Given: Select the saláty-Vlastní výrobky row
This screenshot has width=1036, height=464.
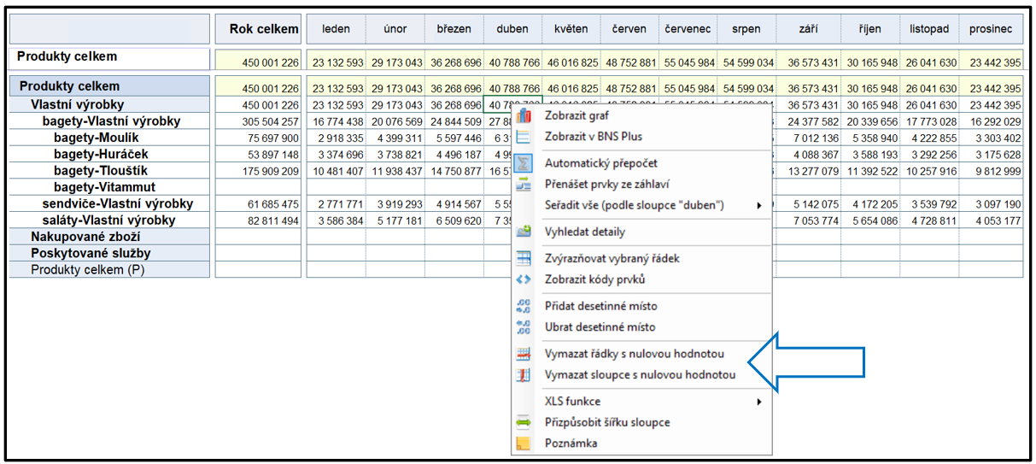Looking at the screenshot, I should coord(110,220).
